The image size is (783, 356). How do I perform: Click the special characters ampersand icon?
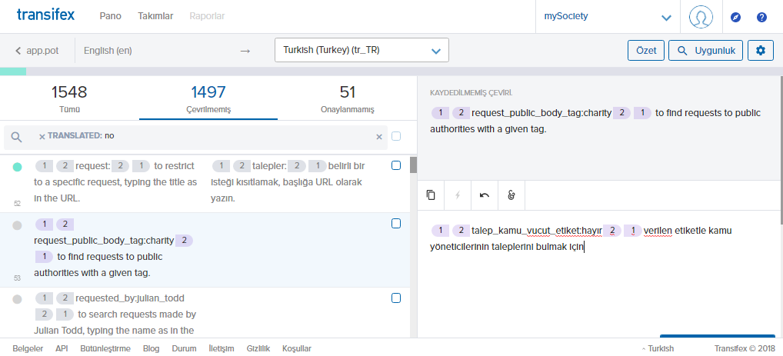(x=511, y=195)
